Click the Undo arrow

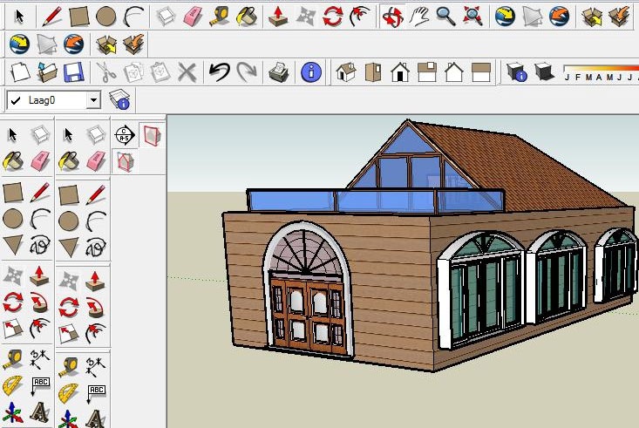(x=220, y=72)
